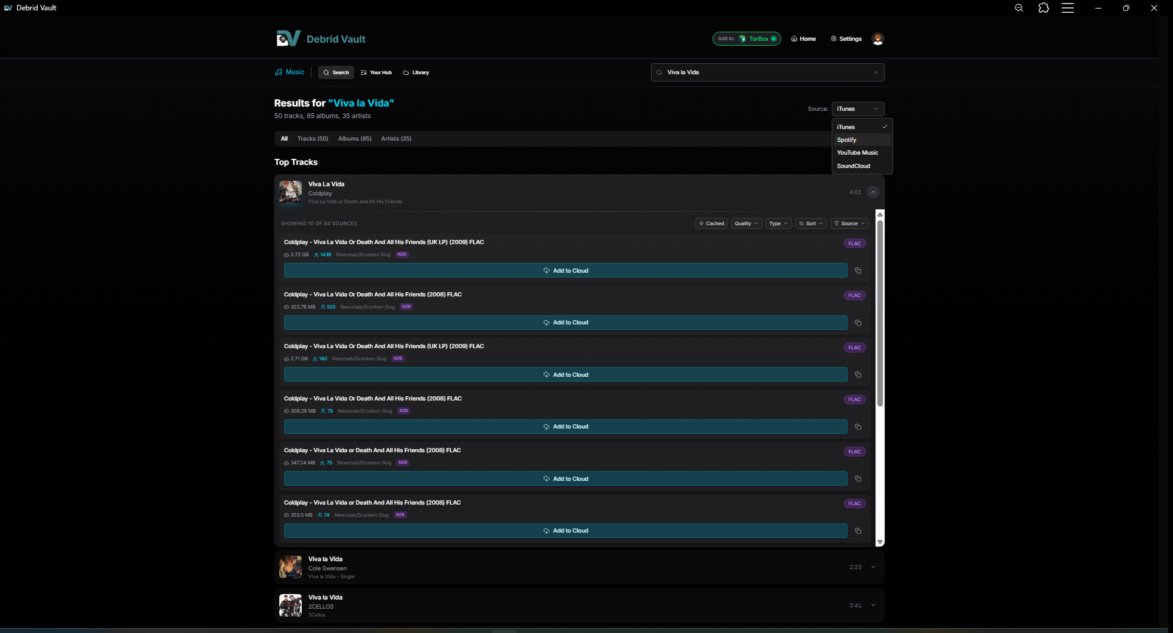Image resolution: width=1173 pixels, height=633 pixels.
Task: Open the hamburger menu in title bar
Action: click(1068, 8)
